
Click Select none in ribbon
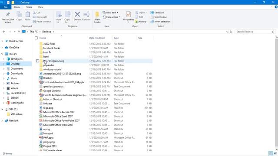[x=159, y=17]
